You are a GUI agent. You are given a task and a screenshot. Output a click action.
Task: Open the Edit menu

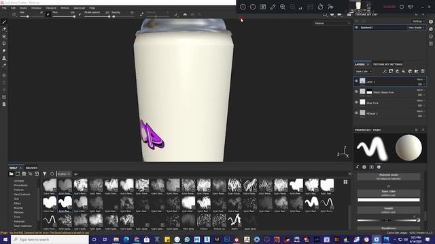[x=13, y=8]
